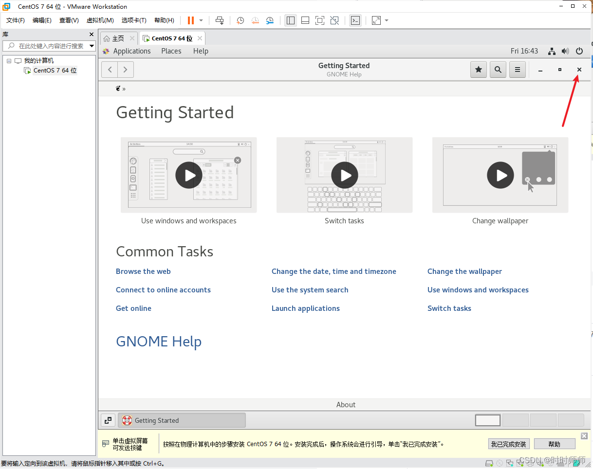Select CentOS 7 64 位 in the library tree
Image resolution: width=593 pixels, height=469 pixels.
coord(55,71)
